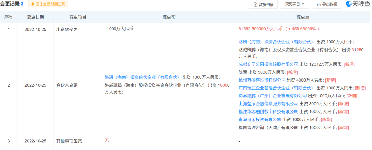Open 海南瑞正企业管理合伙企业 link
Screen dimensions: 372x150
tap(276, 88)
